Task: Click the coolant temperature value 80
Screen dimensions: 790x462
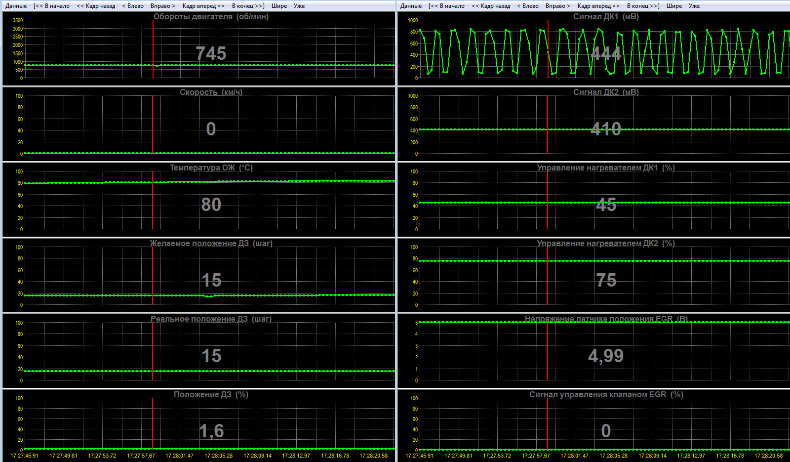Action: tap(211, 205)
